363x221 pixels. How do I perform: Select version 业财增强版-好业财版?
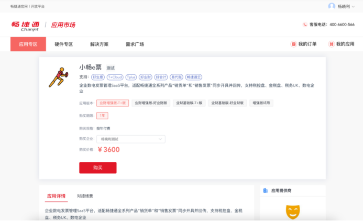pos(151,103)
